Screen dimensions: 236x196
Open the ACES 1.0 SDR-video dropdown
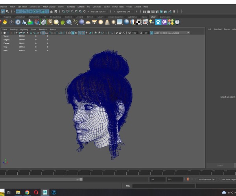tap(171, 33)
